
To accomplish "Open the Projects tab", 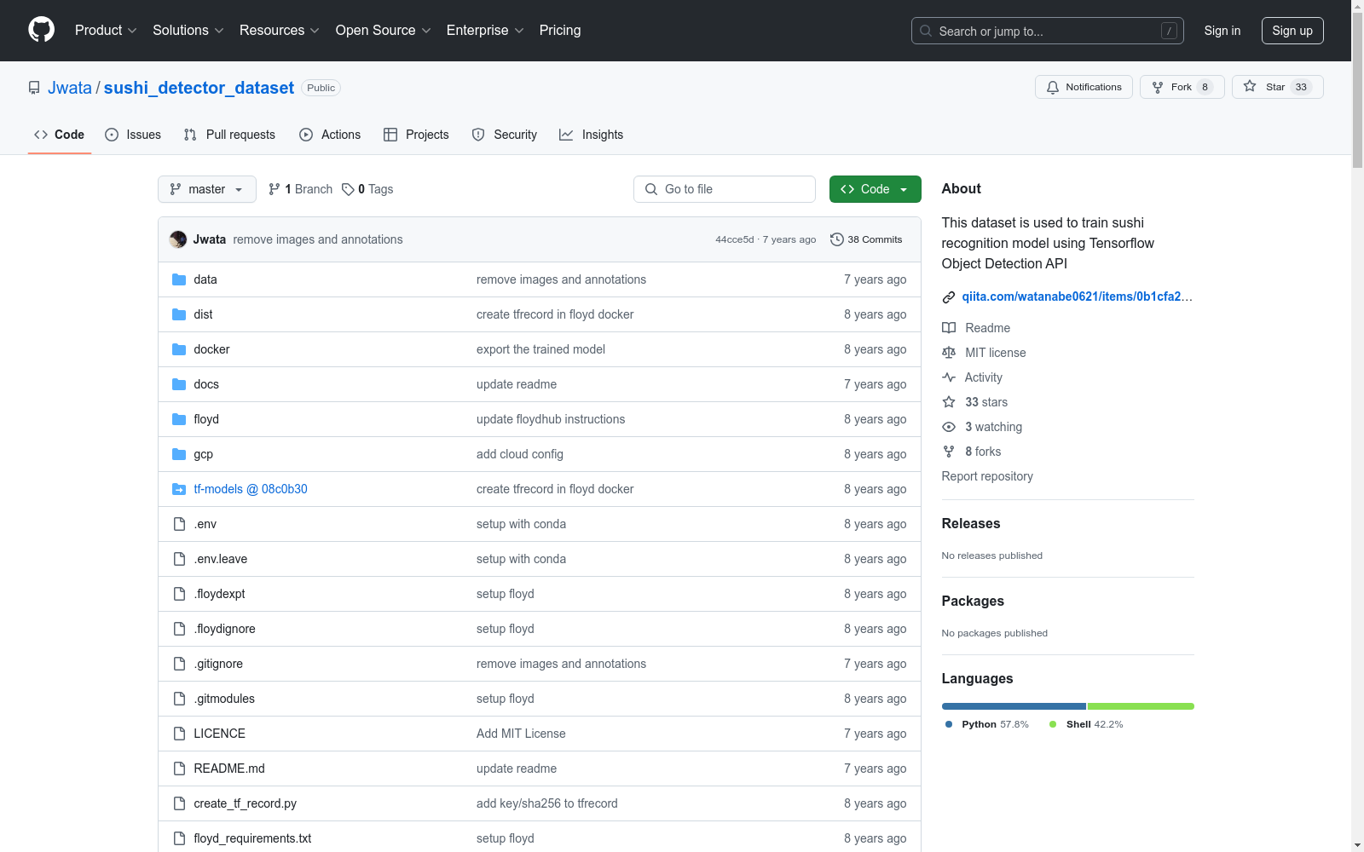I will pos(416,135).
